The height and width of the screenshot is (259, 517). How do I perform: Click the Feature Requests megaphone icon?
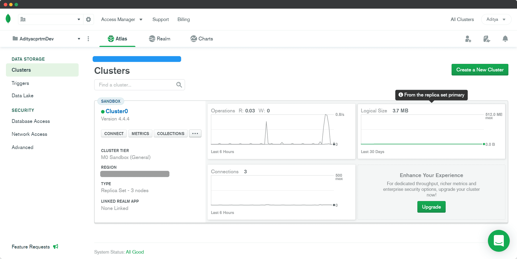tap(56, 247)
